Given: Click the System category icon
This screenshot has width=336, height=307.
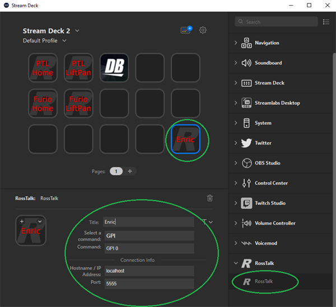Looking at the screenshot, I should (x=246, y=123).
